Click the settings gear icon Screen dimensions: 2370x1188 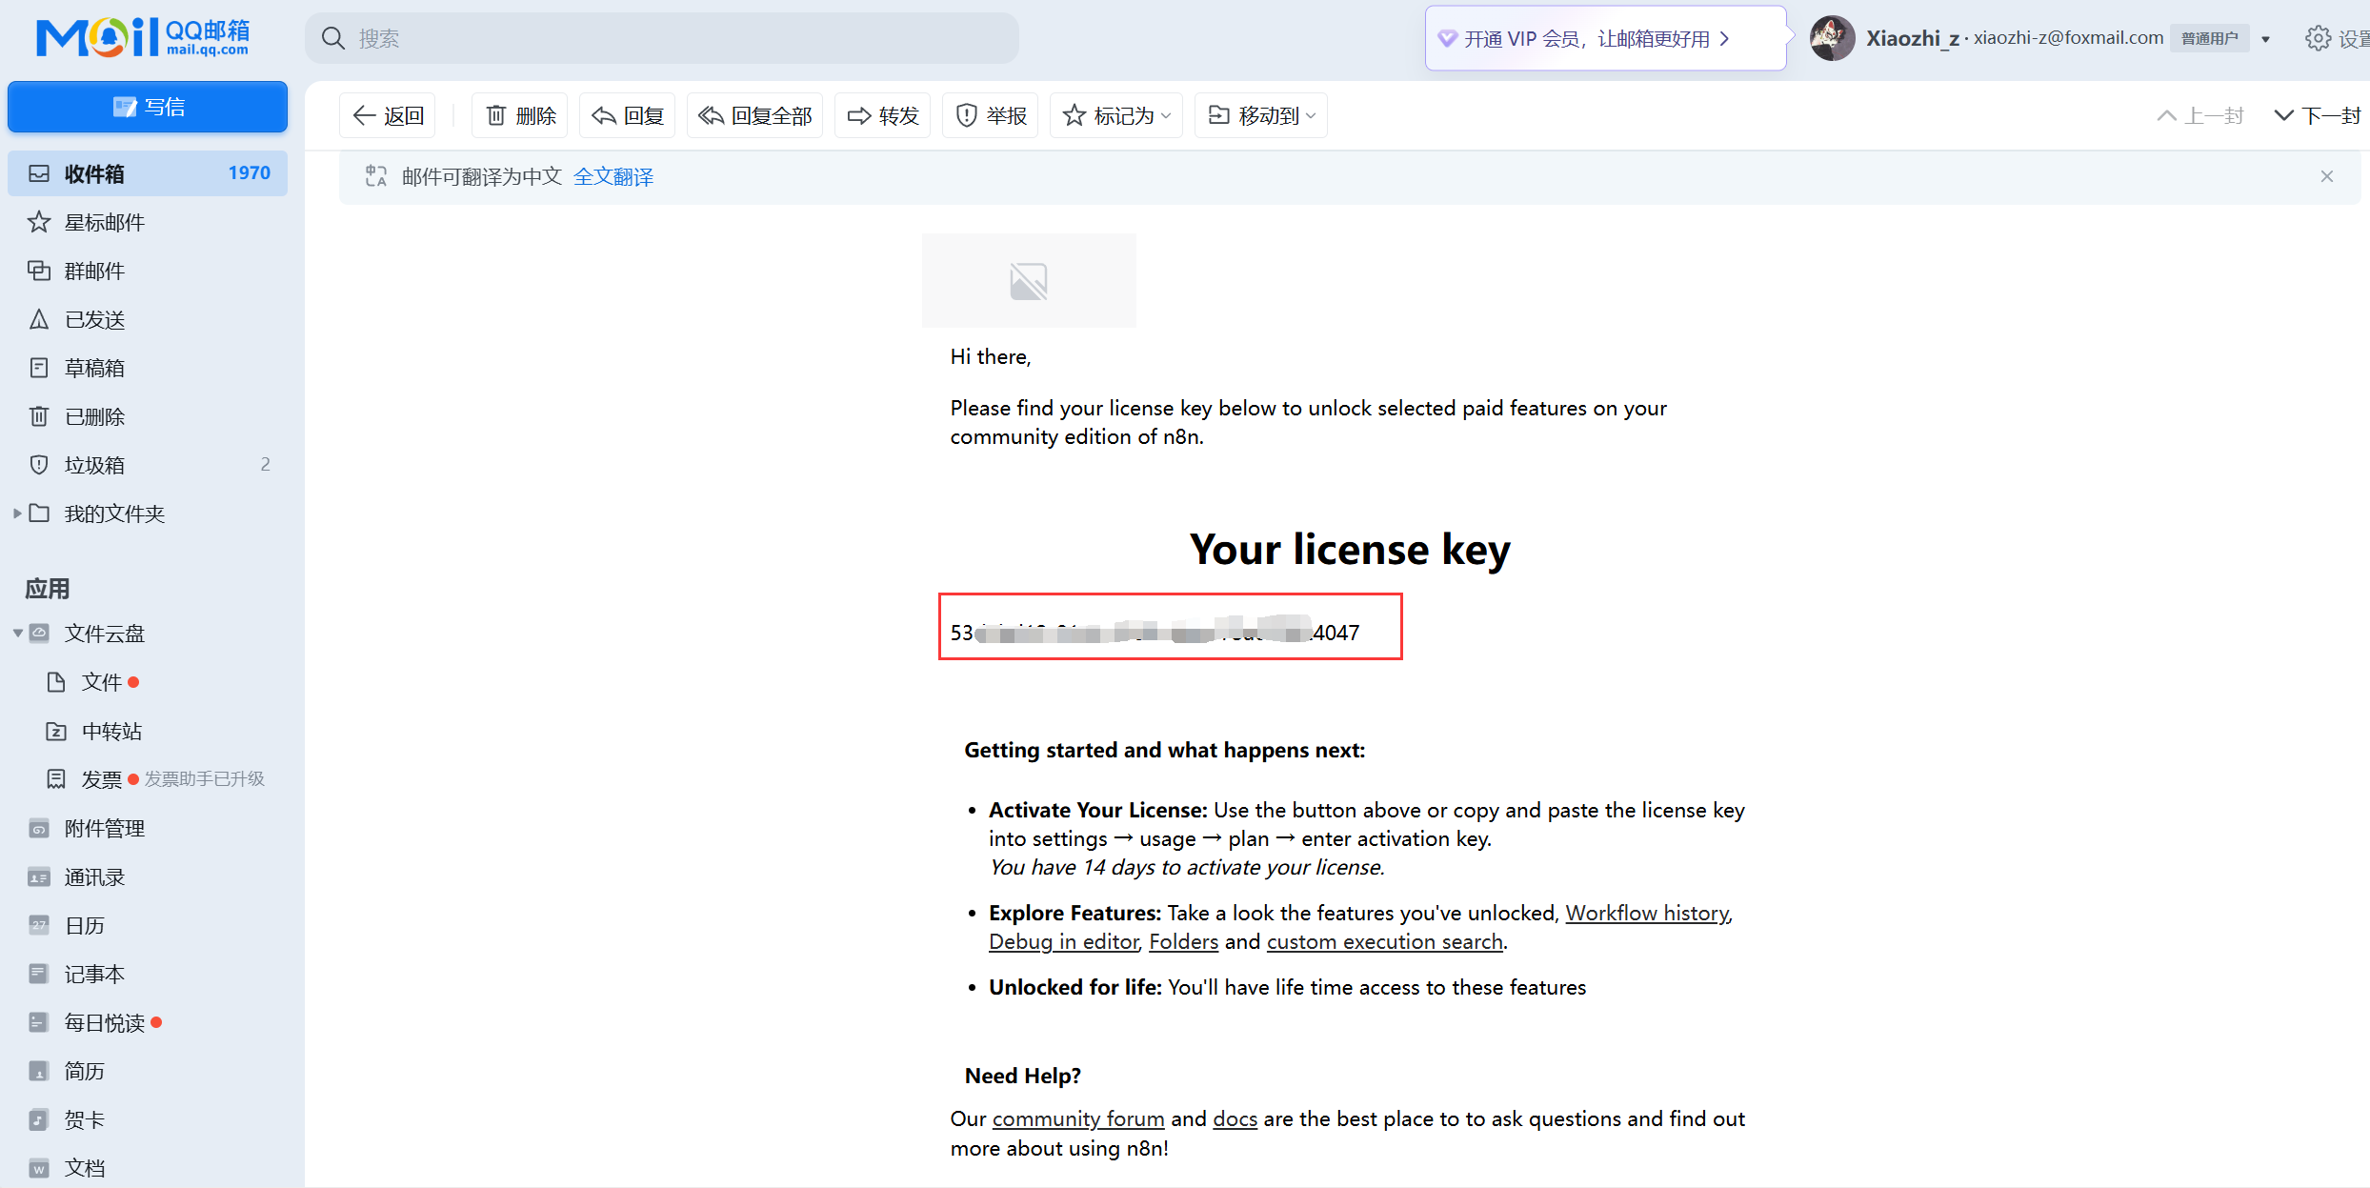point(2318,38)
